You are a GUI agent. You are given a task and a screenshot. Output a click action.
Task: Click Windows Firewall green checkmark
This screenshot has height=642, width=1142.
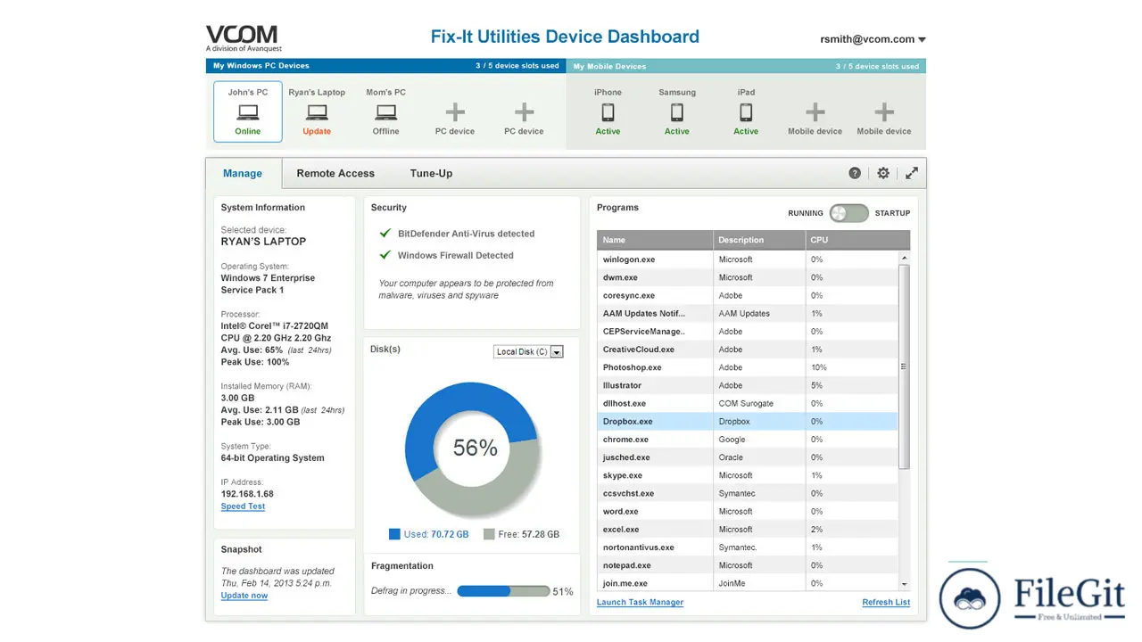pos(385,254)
